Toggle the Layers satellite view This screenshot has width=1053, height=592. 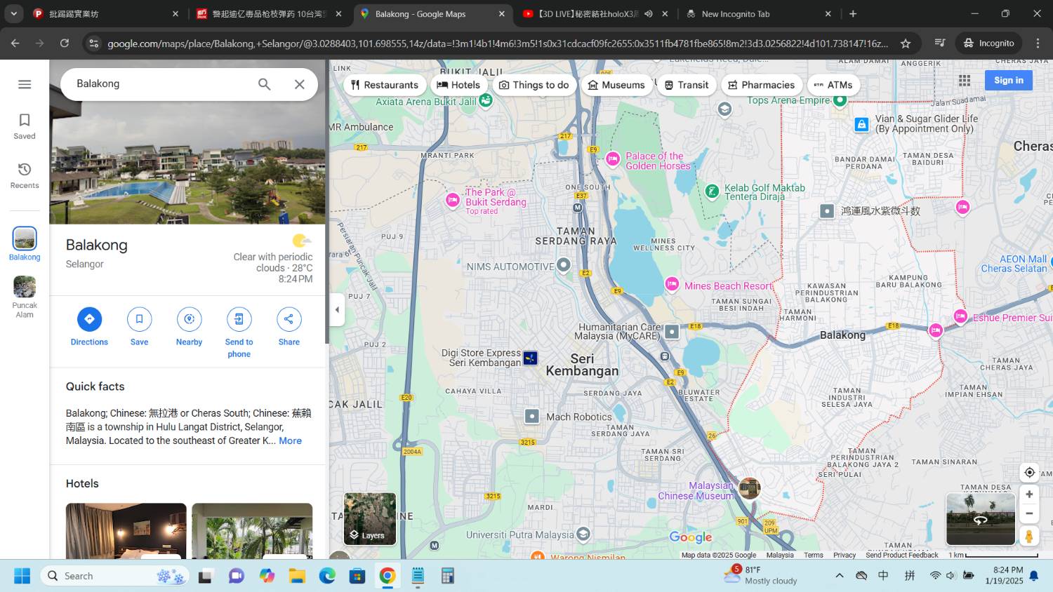point(370,519)
